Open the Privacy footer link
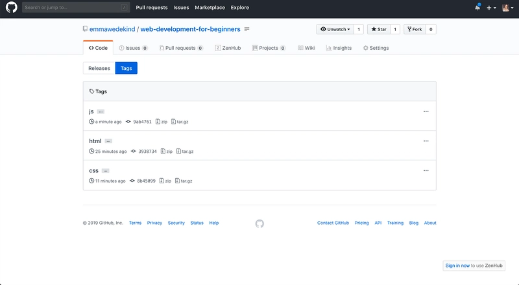519x285 pixels. [154, 223]
